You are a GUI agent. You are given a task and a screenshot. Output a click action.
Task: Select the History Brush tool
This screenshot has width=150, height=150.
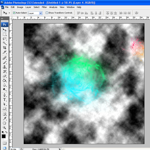pos(4,71)
